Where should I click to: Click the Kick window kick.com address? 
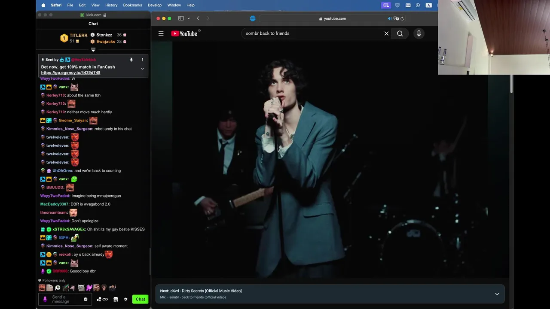click(x=94, y=15)
